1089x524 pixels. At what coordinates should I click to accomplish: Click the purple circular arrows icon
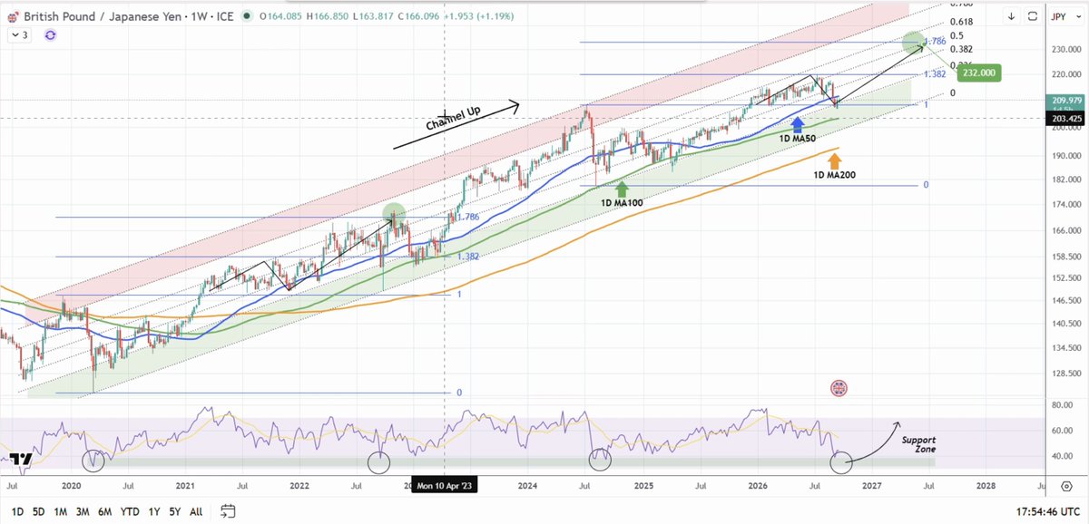point(50,34)
